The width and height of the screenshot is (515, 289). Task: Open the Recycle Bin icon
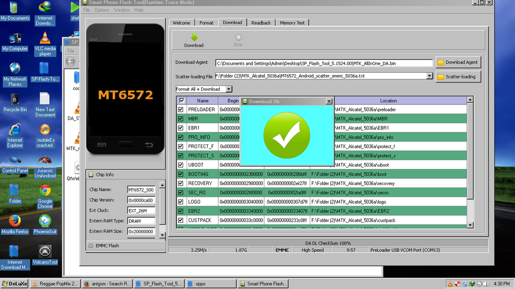click(x=15, y=99)
